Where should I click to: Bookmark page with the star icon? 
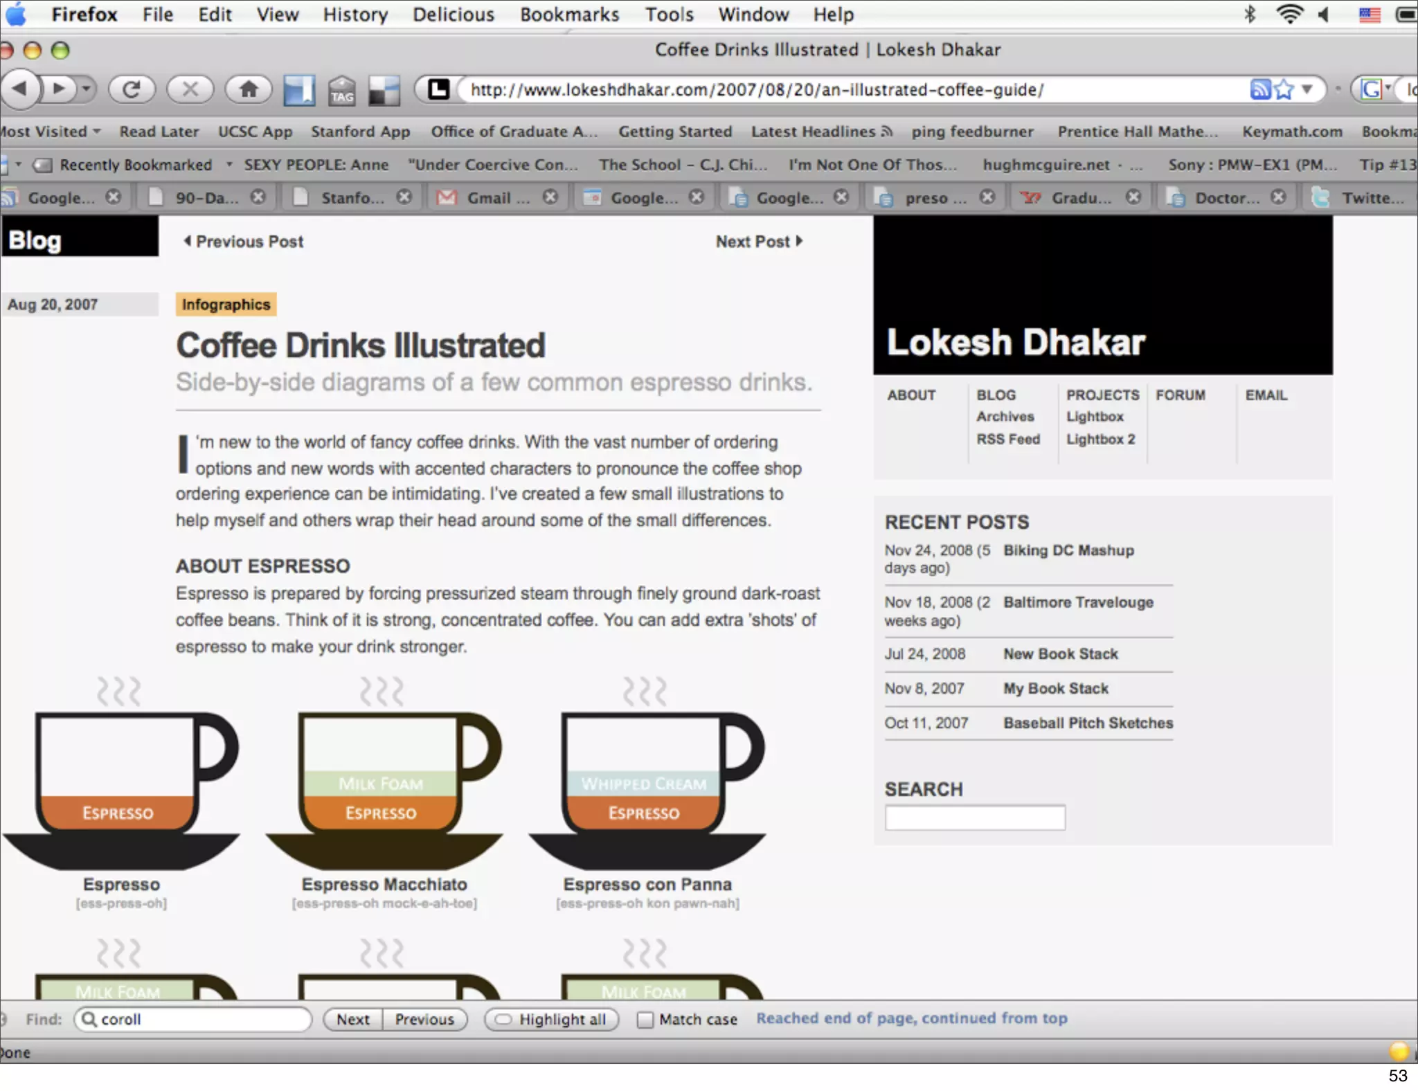[1284, 89]
